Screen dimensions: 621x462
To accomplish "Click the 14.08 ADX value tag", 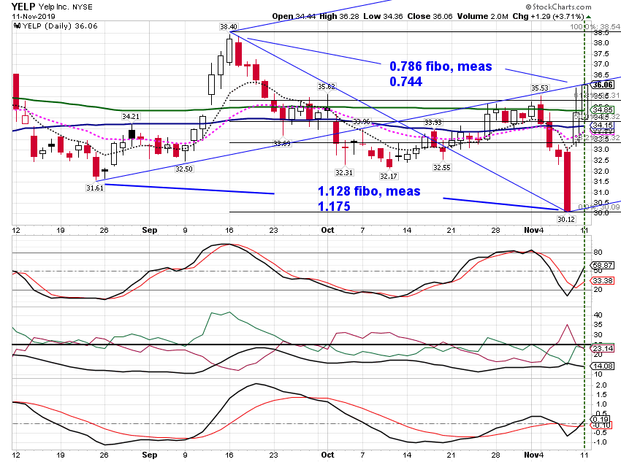I will [x=603, y=366].
